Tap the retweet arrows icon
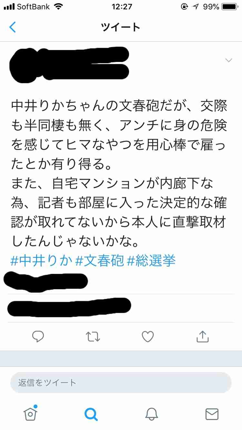This screenshot has width=242, height=430. click(x=93, y=337)
